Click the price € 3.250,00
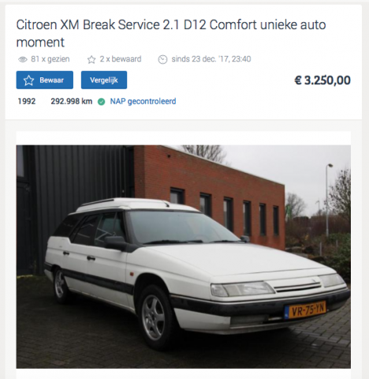 (322, 81)
